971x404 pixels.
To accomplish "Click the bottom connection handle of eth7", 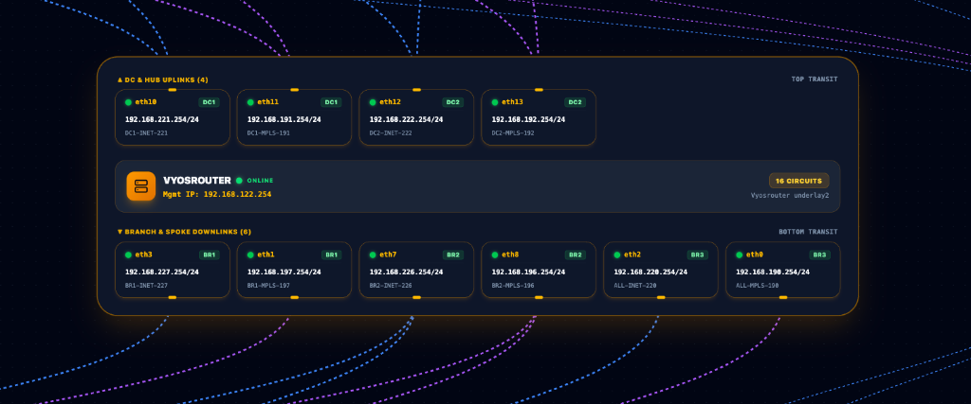I will coord(417,298).
